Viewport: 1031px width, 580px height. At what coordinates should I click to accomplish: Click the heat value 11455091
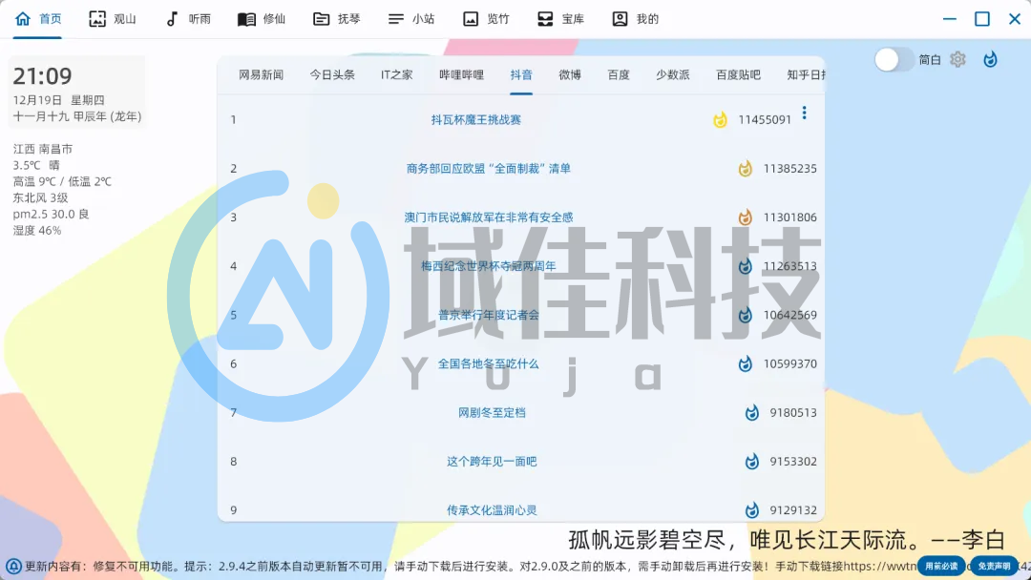765,119
